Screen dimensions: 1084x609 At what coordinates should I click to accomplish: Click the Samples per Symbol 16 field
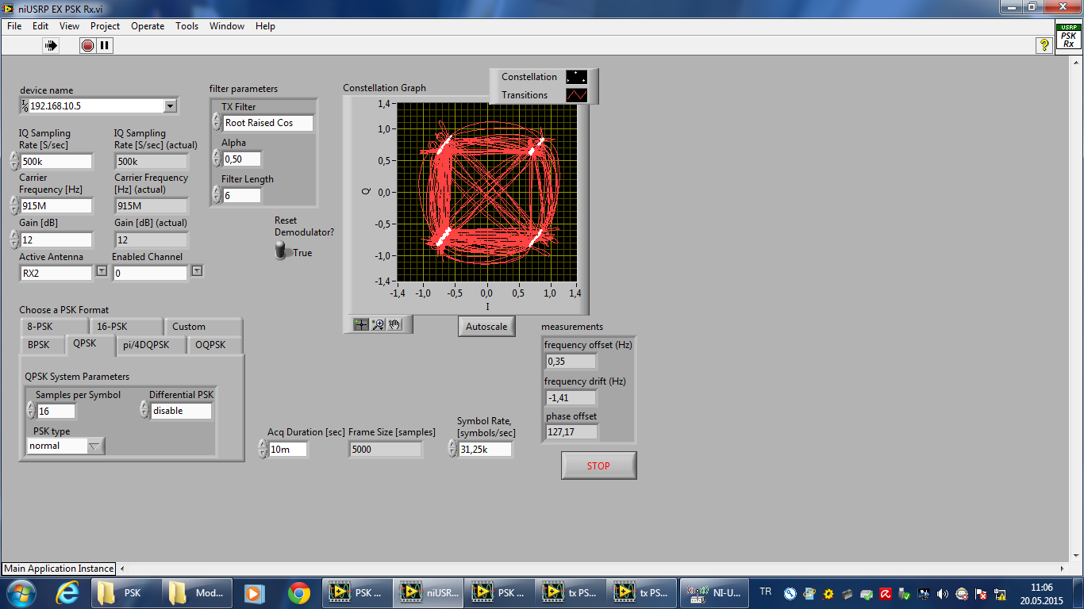click(56, 411)
